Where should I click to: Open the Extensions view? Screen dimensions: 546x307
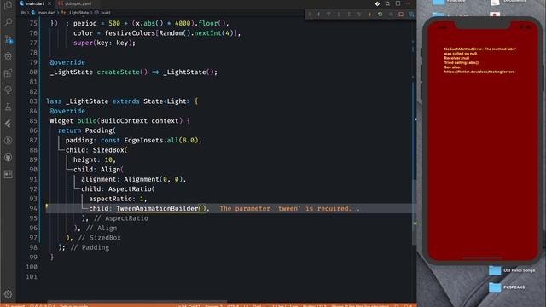pos(8,73)
